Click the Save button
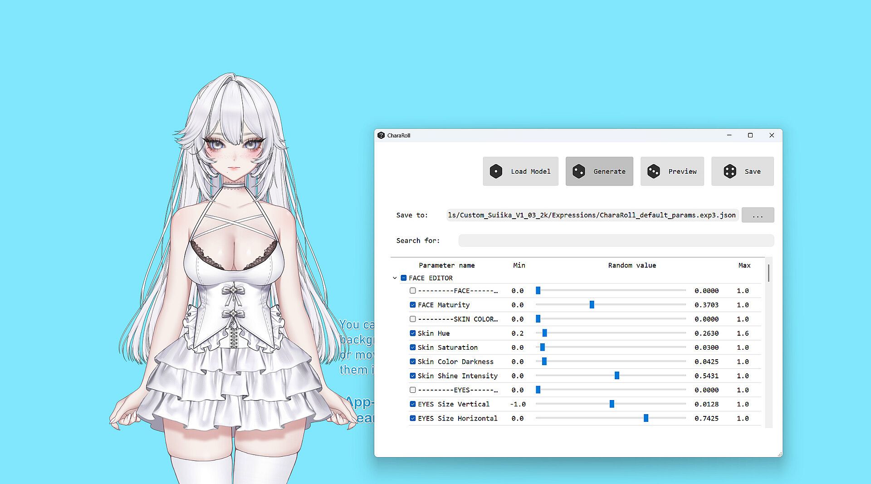The height and width of the screenshot is (484, 871). (743, 171)
